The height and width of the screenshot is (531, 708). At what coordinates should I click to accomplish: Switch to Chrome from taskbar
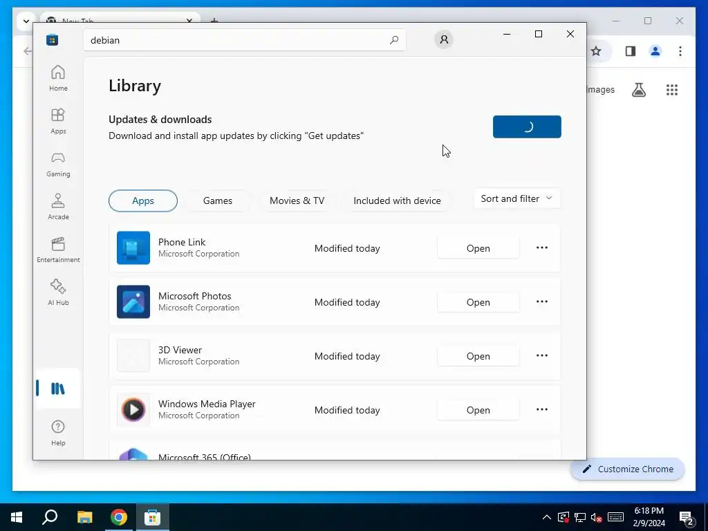(119, 517)
